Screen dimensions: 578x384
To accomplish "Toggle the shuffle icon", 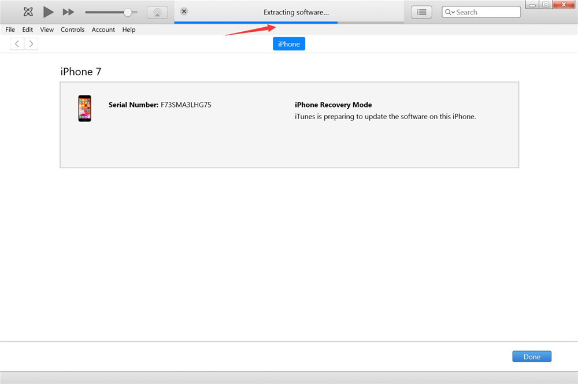I will (x=28, y=12).
